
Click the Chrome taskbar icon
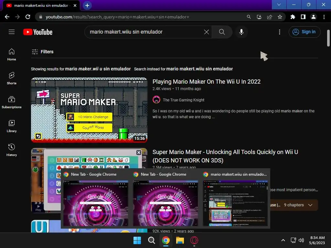point(166,240)
